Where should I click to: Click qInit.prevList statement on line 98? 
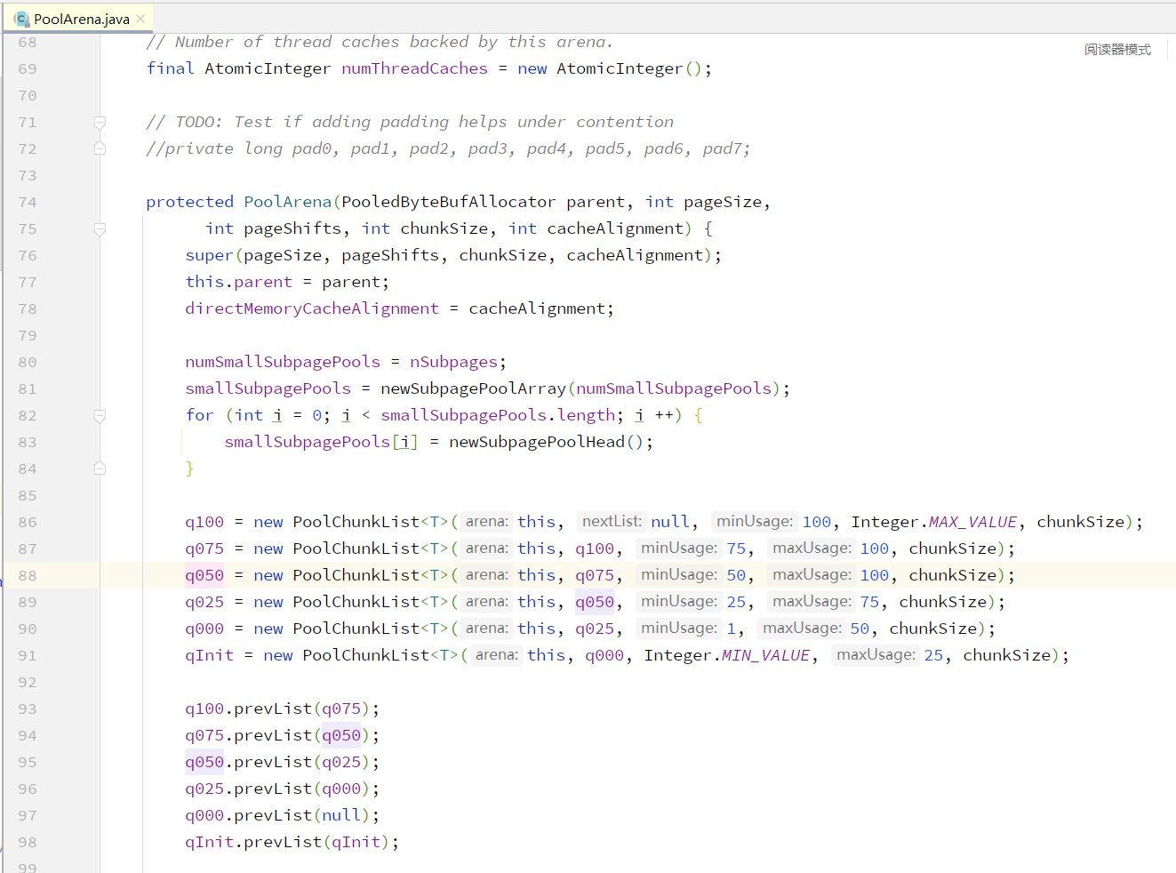pos(292,842)
